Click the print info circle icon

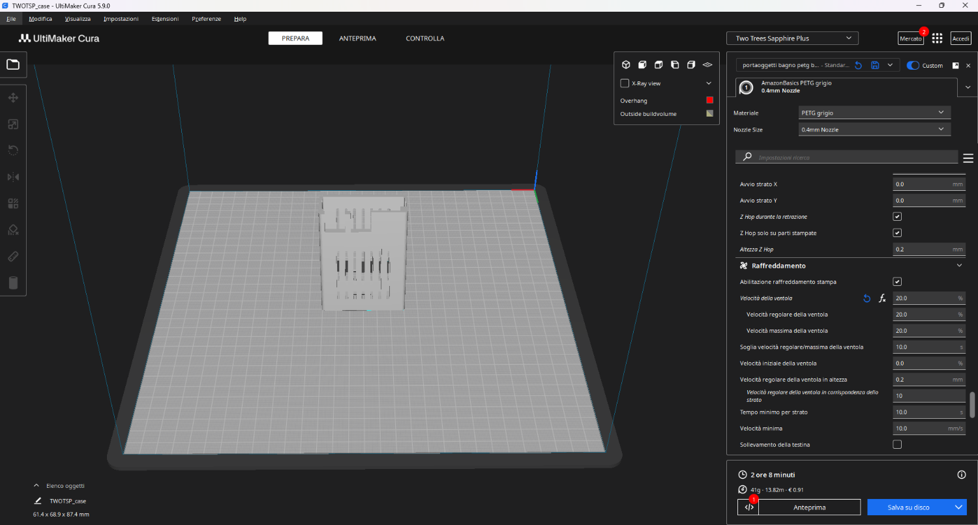coord(961,475)
